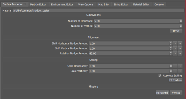Show the Console tab
Image resolution: width=186 pixels, height=99 pixels.
[159, 4]
